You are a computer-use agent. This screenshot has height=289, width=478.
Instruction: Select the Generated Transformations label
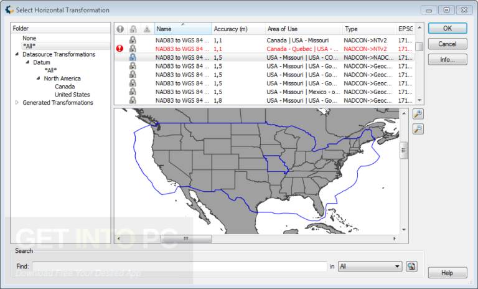(58, 103)
